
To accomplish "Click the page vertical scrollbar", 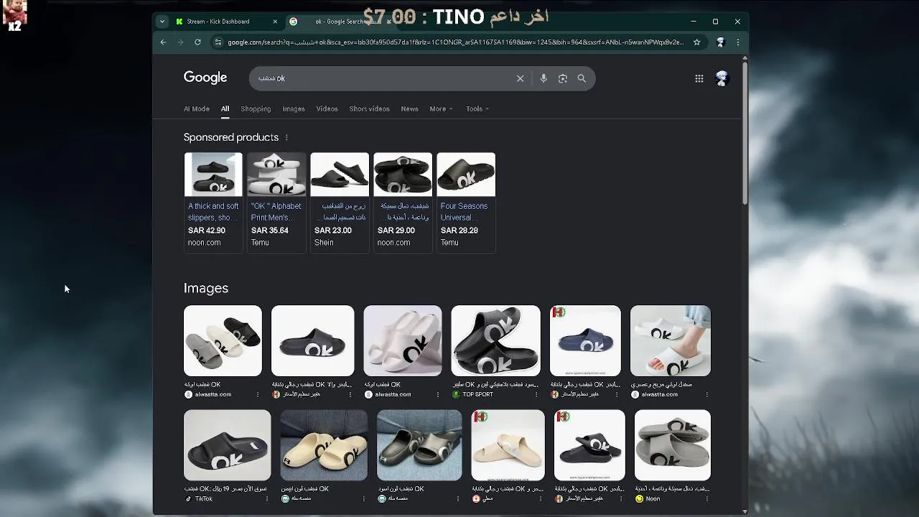I will pyautogui.click(x=745, y=134).
